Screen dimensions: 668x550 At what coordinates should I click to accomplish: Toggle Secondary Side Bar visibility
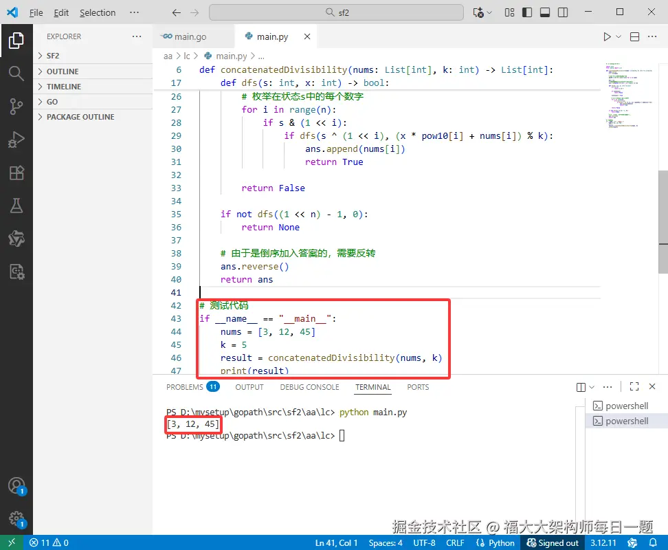(x=563, y=12)
